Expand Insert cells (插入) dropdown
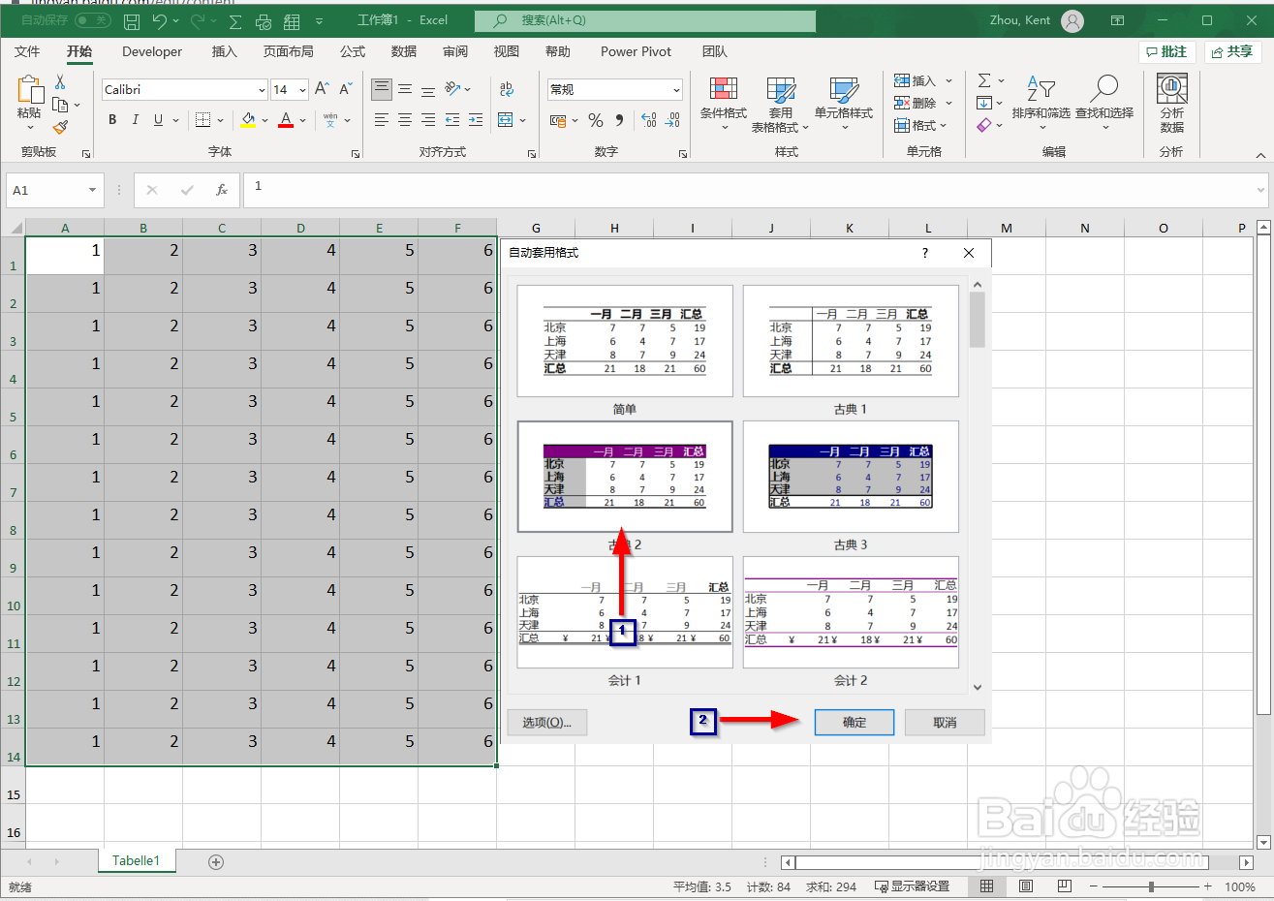The width and height of the screenshot is (1274, 901). [948, 80]
